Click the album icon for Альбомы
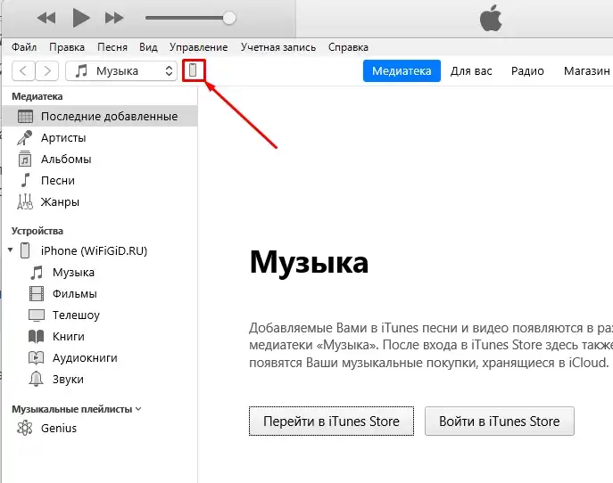613x483 pixels. [25, 159]
